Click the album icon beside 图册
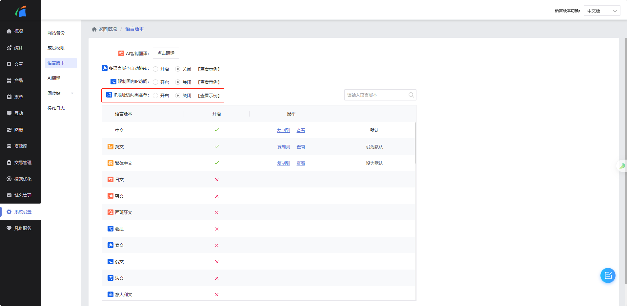Viewport: 627px width, 306px height. coord(9,130)
